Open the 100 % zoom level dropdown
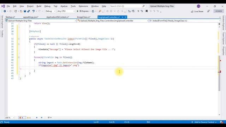 click(10, 117)
